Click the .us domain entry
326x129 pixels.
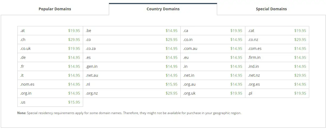point(50,102)
